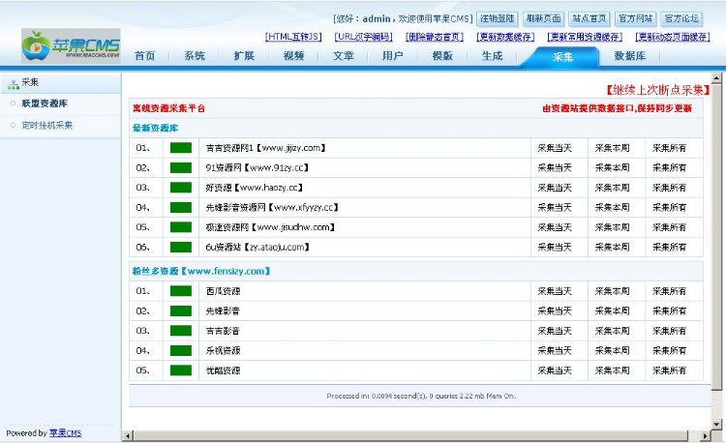Open 6u资源站 zy.ataoju.com entry

point(257,248)
